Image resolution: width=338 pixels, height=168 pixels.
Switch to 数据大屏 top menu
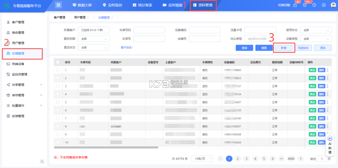pos(82,5)
